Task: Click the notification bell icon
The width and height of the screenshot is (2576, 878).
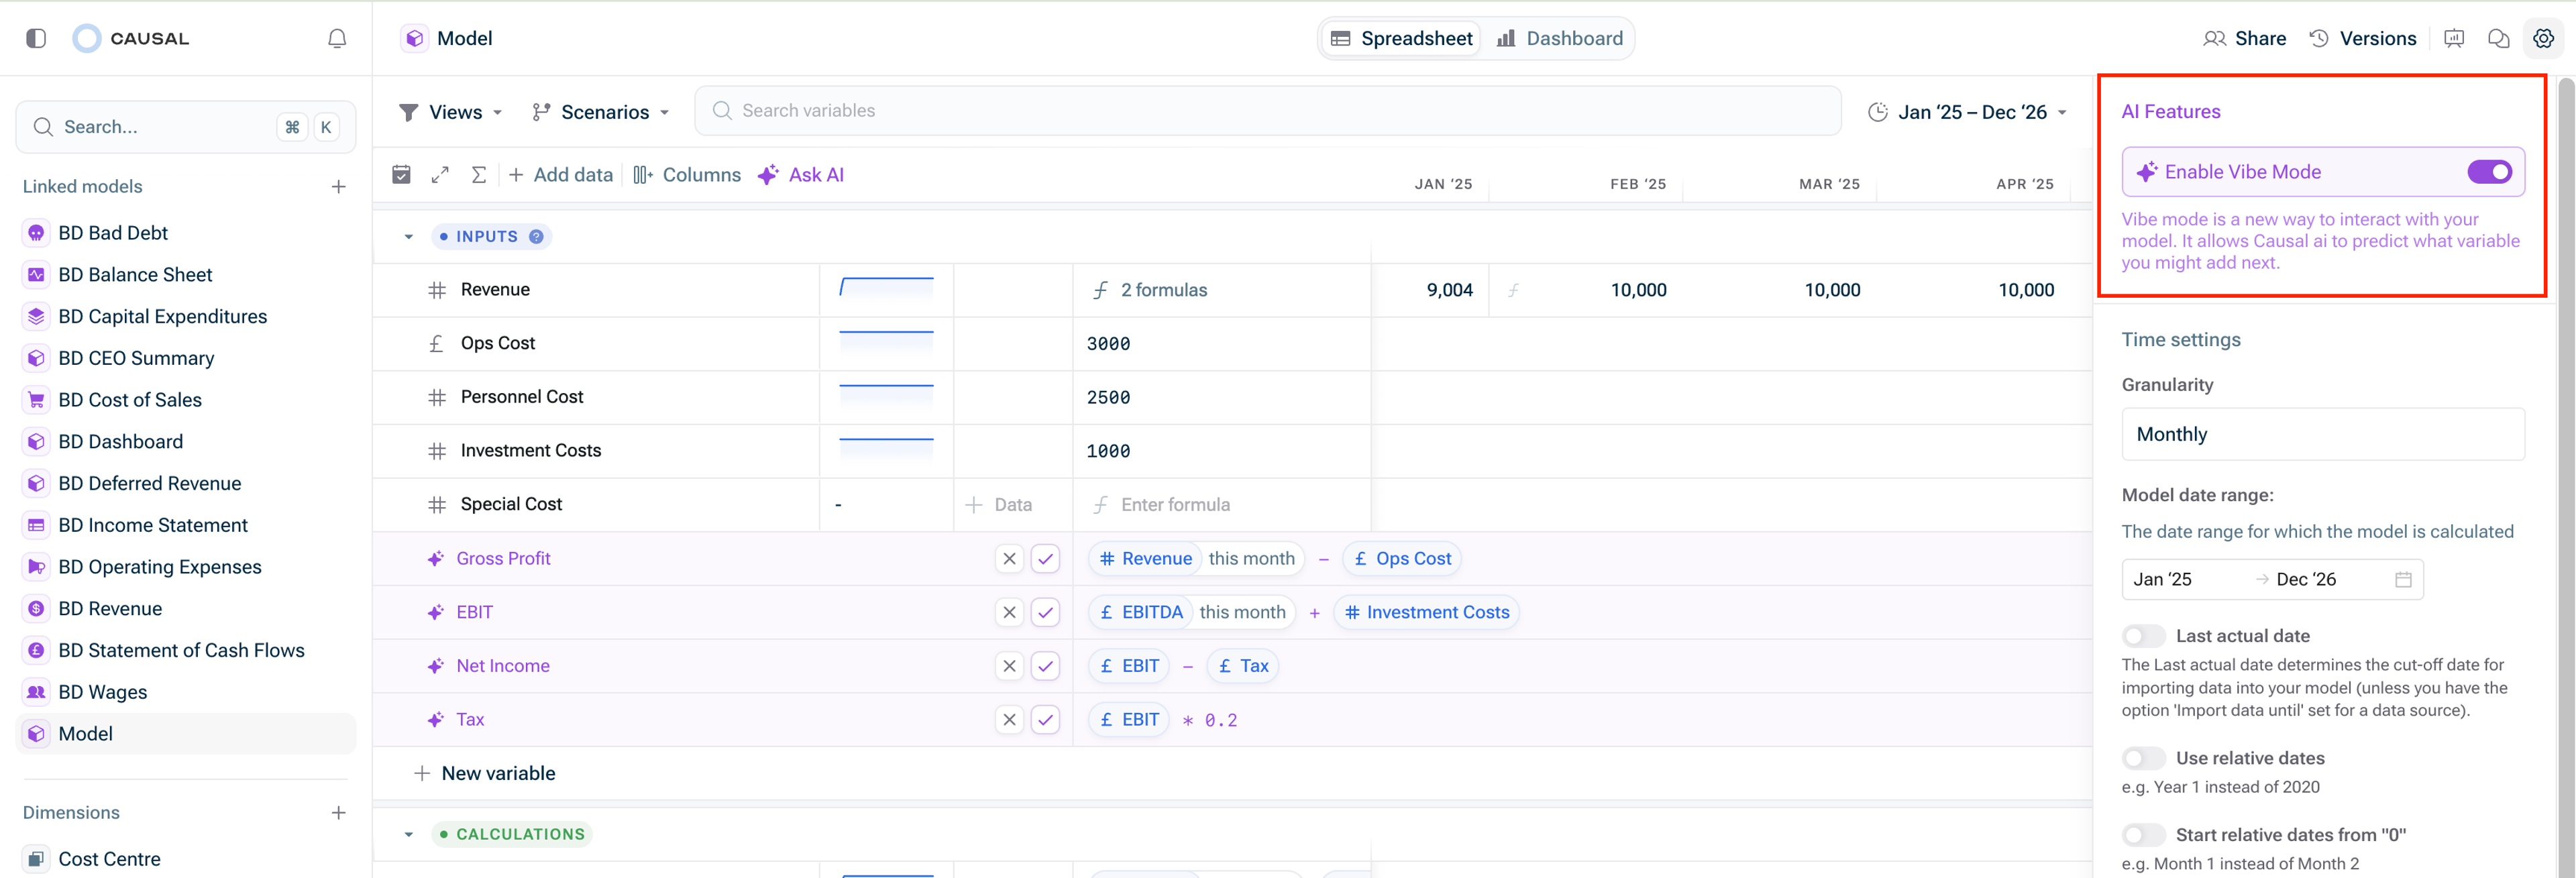Action: 337,38
